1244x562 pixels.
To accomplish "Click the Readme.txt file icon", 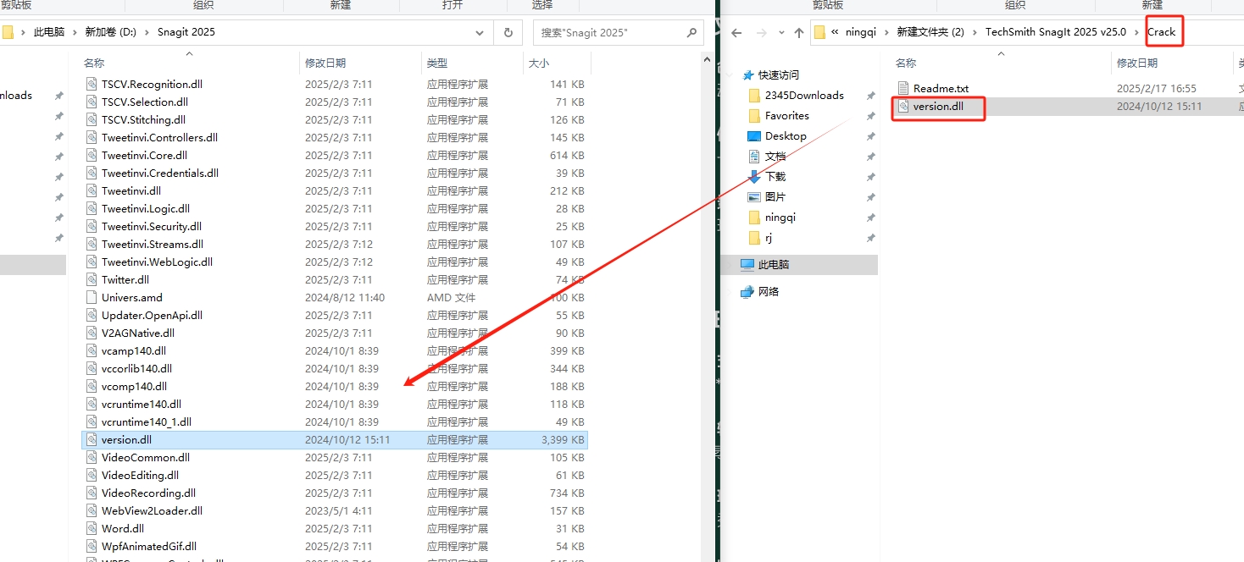I will click(x=902, y=88).
